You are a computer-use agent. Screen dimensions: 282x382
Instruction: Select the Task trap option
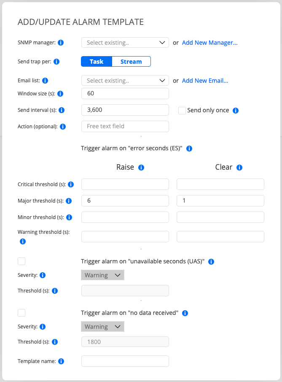point(97,61)
